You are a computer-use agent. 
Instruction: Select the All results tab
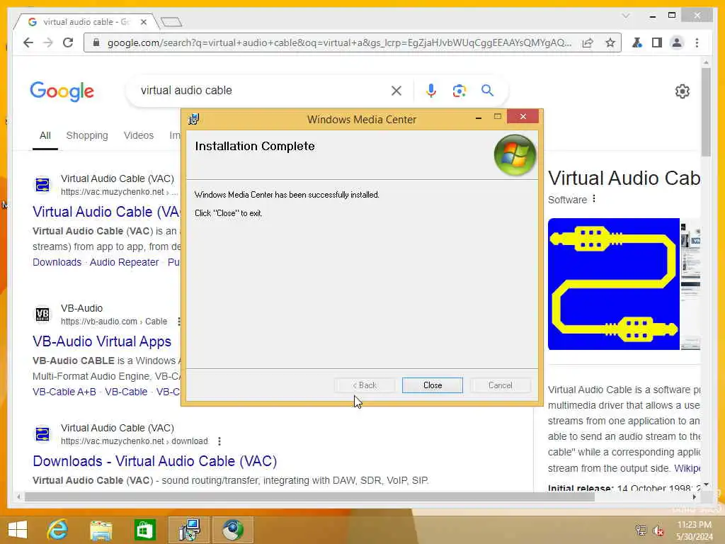pyautogui.click(x=45, y=135)
